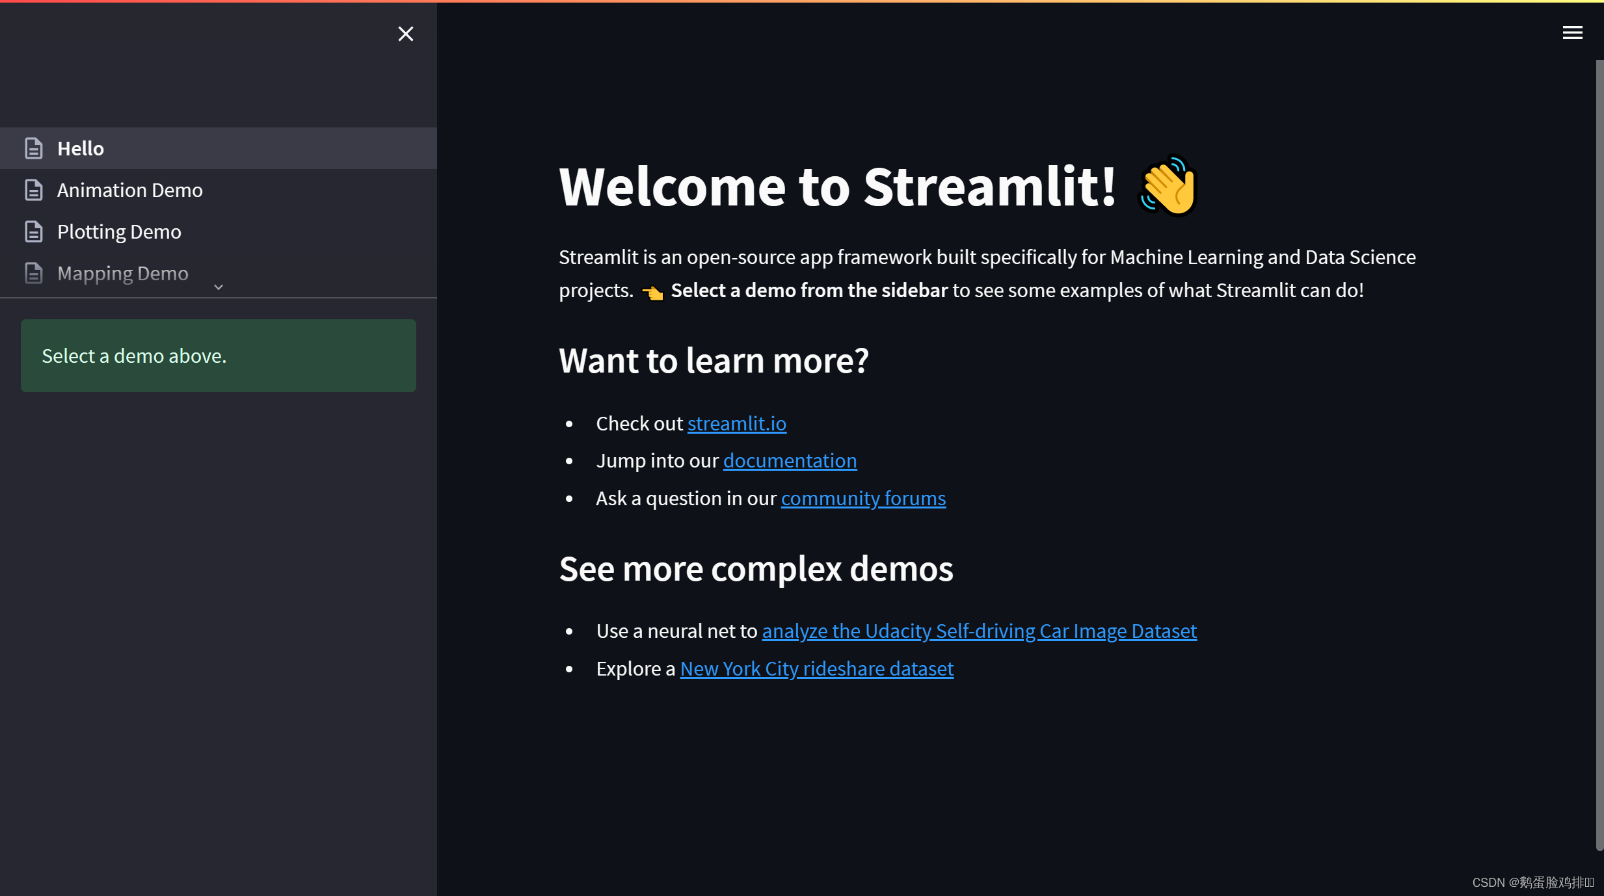Expand the sidebar page list chevron
The image size is (1604, 896).
point(219,287)
